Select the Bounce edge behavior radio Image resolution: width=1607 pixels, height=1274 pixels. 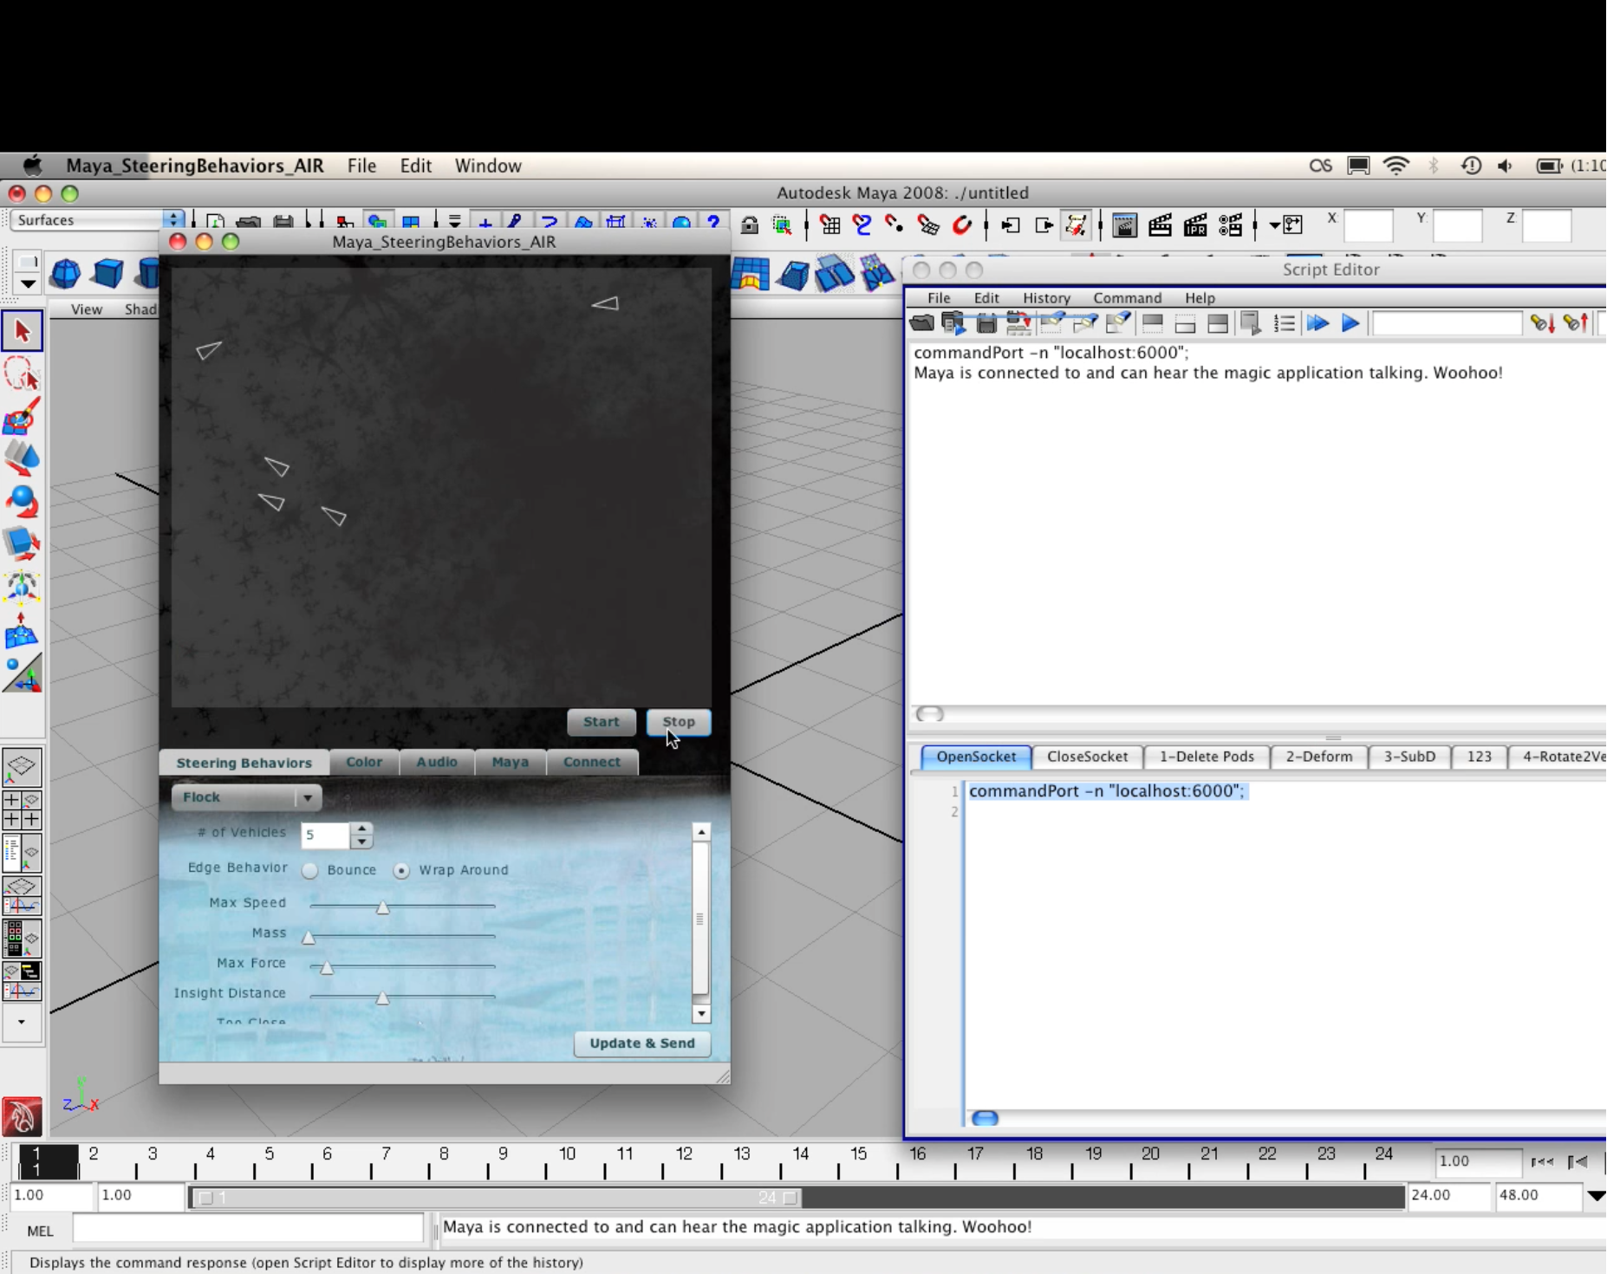click(309, 870)
